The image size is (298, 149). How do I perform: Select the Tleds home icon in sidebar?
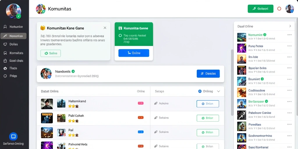click(5, 68)
